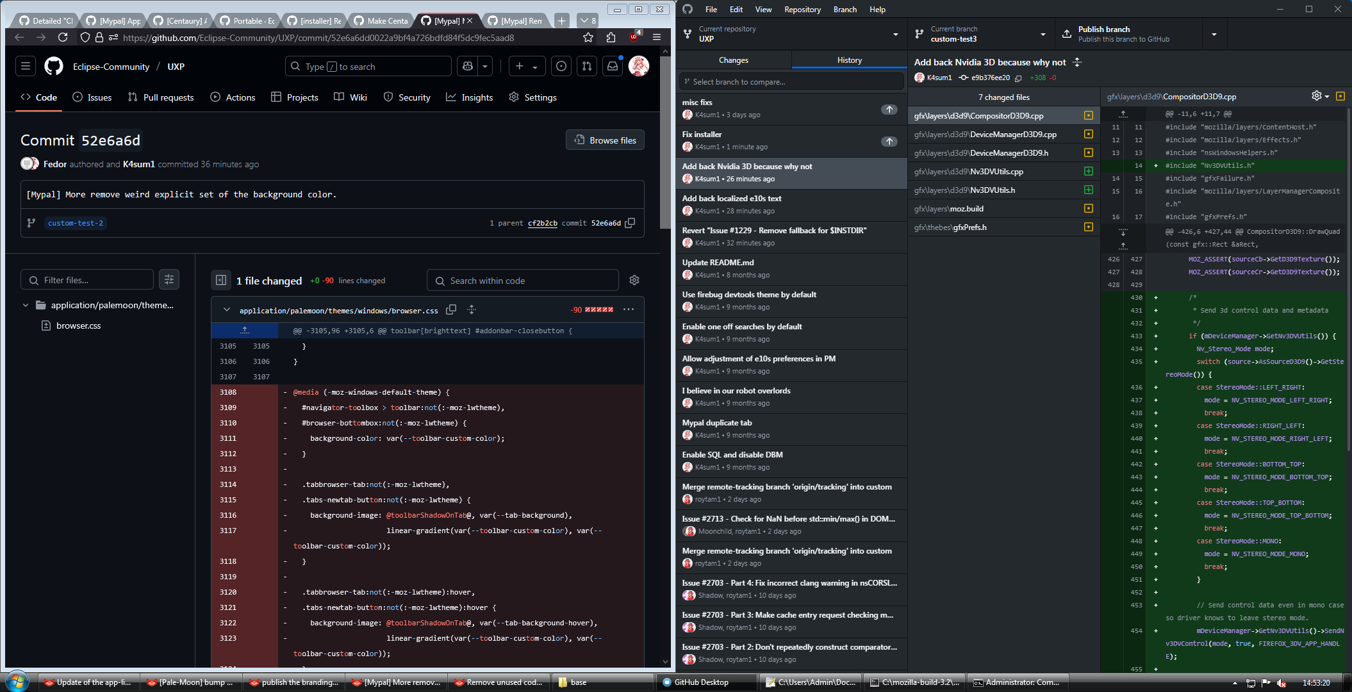Toggle file filter options button
1352x692 pixels.
pos(169,280)
